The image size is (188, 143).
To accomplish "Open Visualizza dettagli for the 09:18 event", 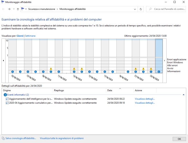I will pos(145,103).
